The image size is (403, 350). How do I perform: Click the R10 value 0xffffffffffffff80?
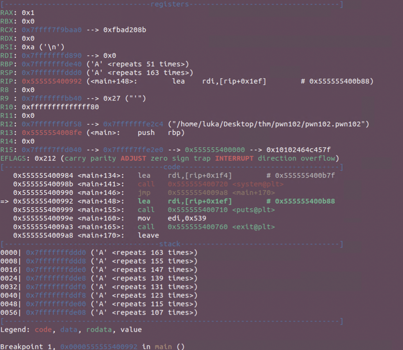[x=60, y=107]
